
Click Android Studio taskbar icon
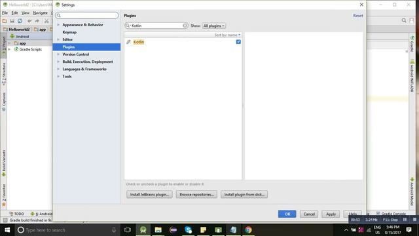[143, 230]
